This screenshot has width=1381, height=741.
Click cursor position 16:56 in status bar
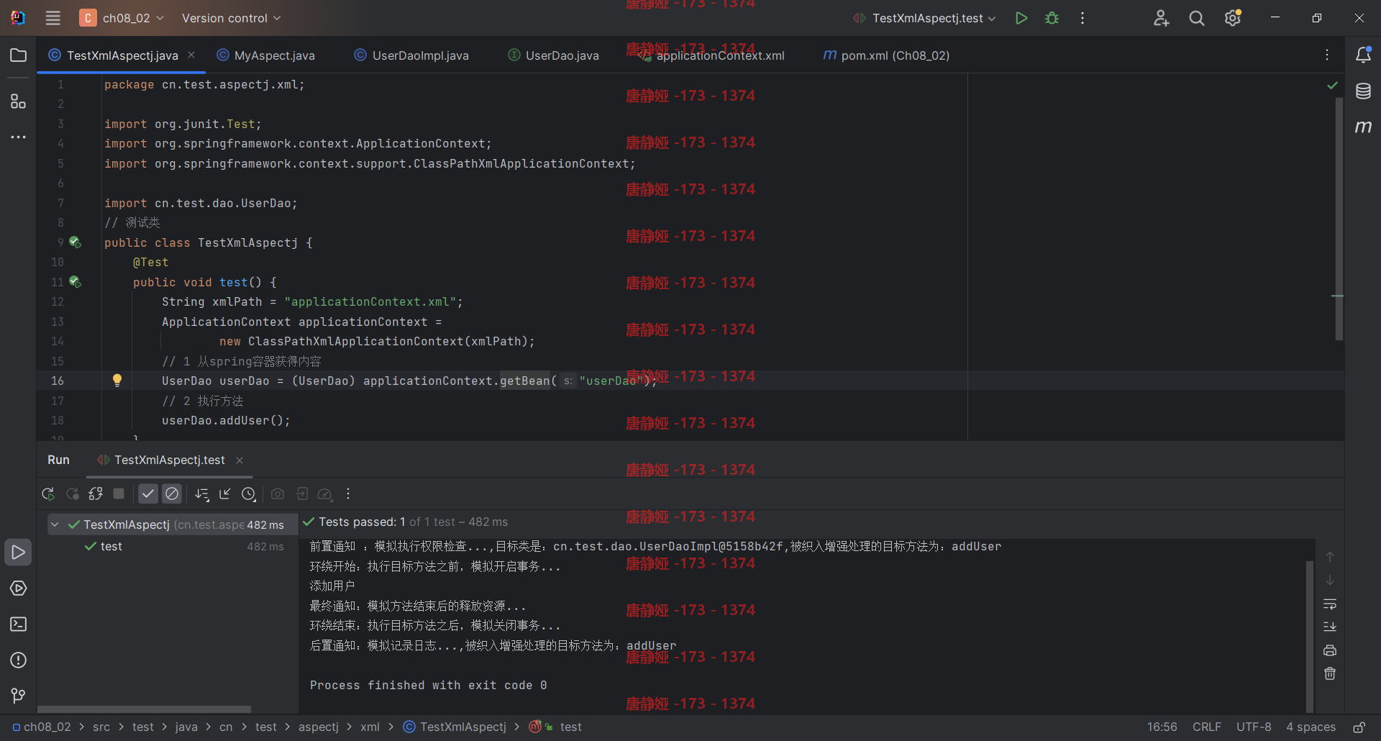[1162, 727]
